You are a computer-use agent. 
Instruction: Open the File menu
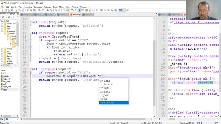click(2, 7)
